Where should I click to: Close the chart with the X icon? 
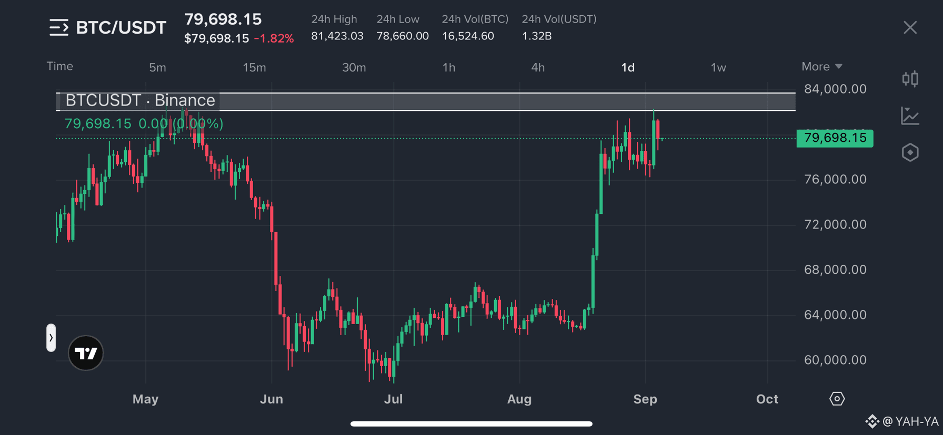(x=910, y=27)
